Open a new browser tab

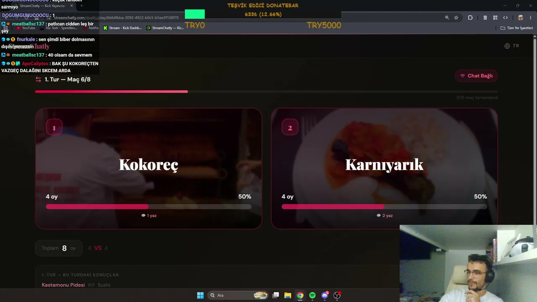81,6
